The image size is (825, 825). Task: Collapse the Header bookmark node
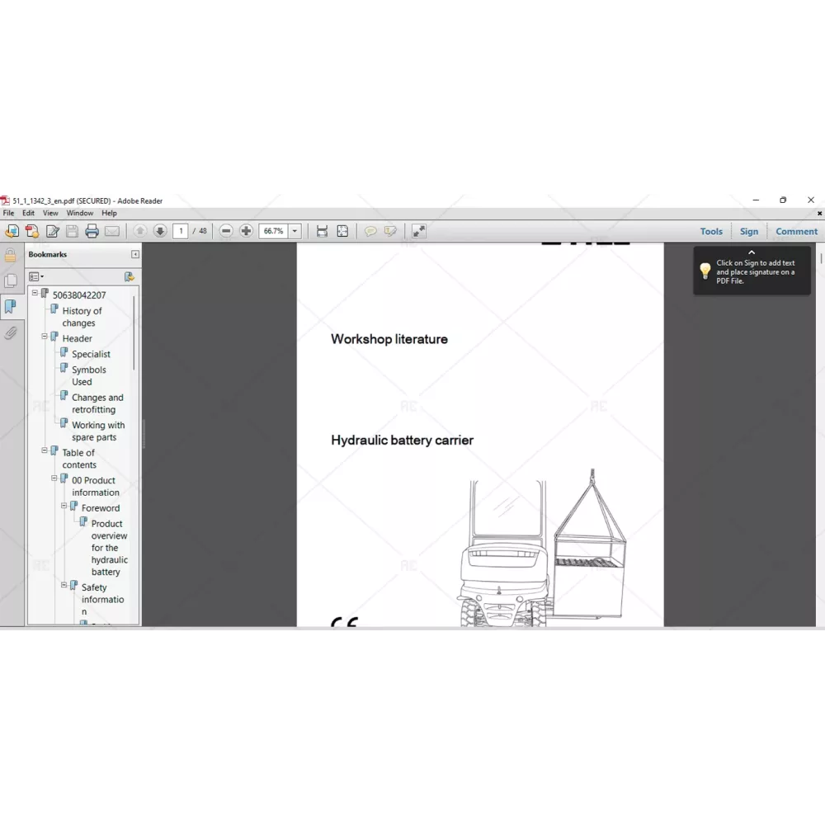click(x=45, y=337)
